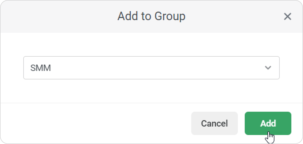Hit Add to confirm the group
The height and width of the screenshot is (144, 303).
tap(268, 123)
